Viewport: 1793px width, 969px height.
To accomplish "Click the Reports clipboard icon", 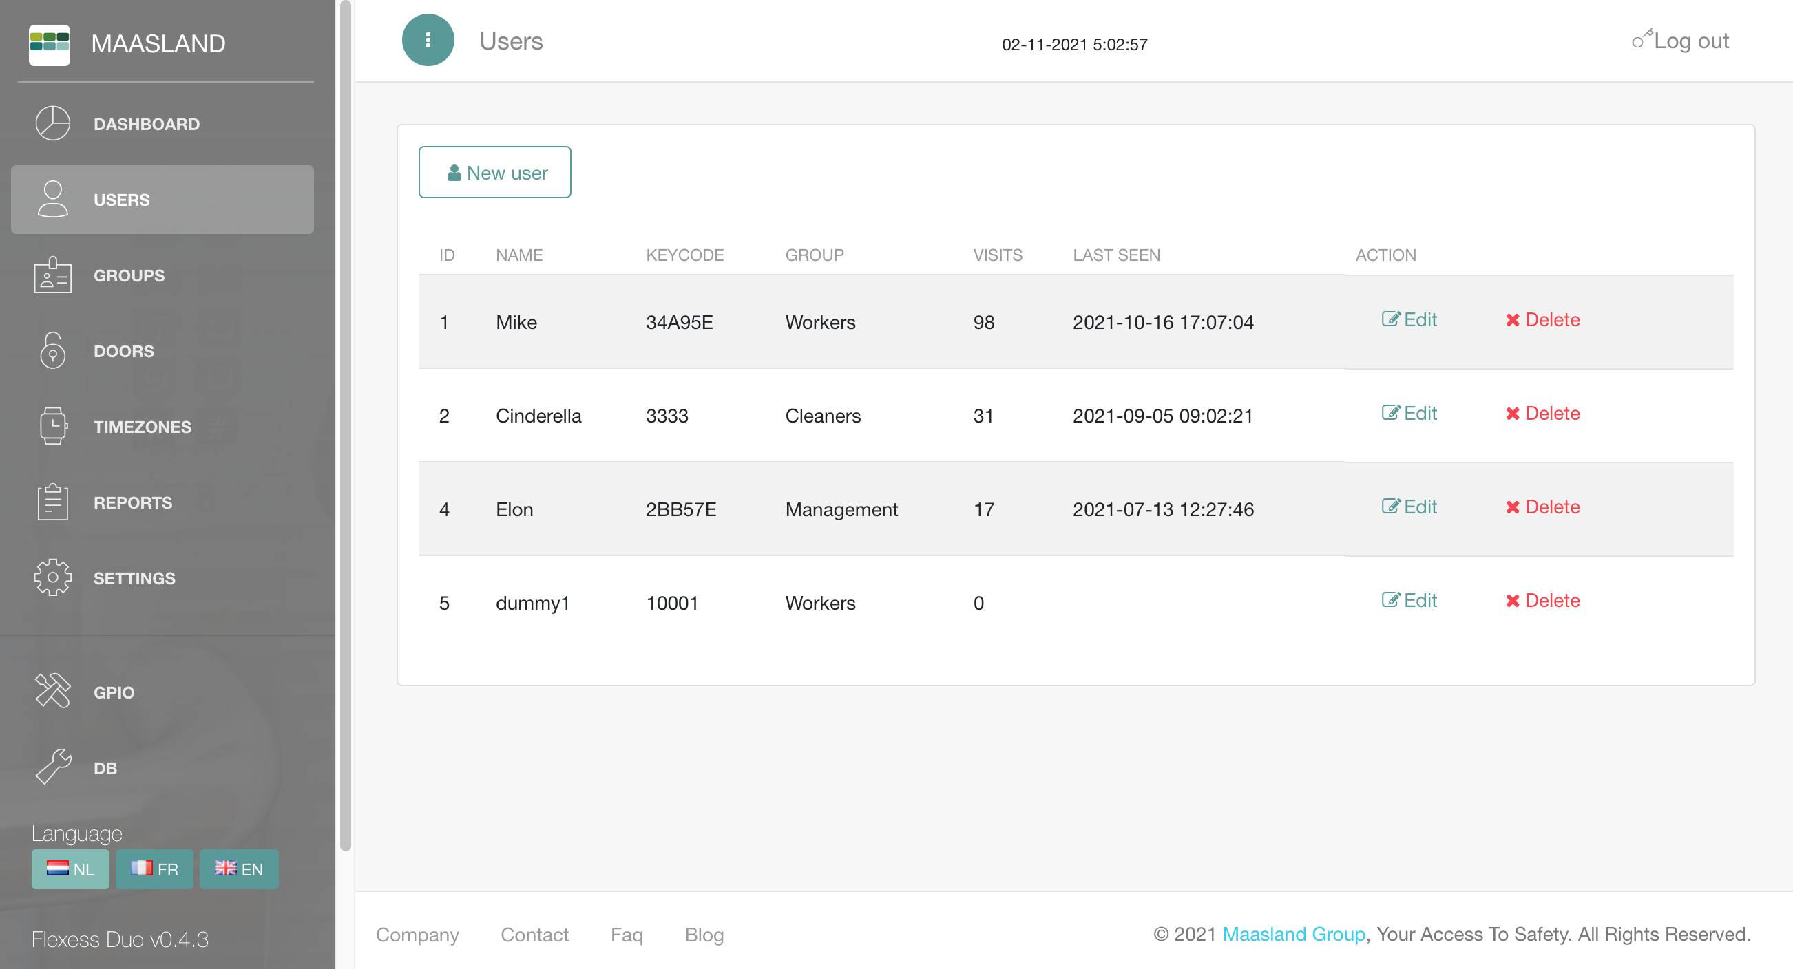I will point(53,502).
